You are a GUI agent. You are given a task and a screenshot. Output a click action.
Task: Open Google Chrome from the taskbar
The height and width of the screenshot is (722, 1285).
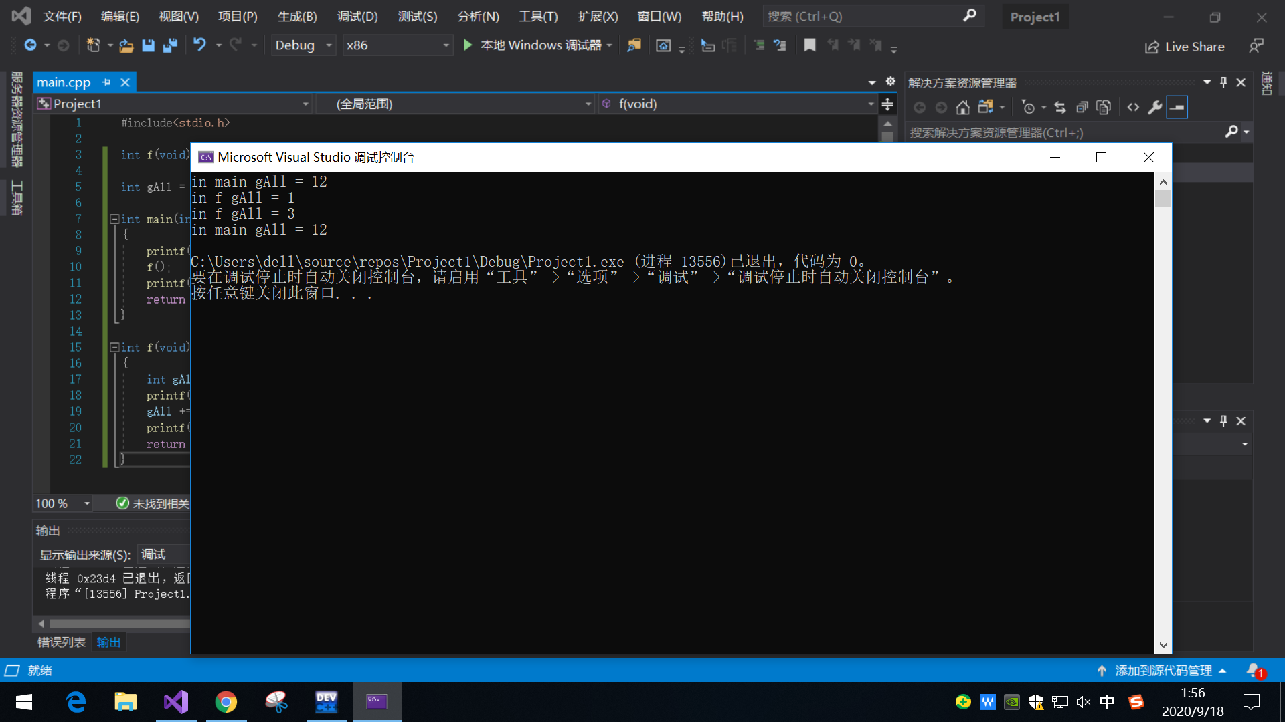(226, 702)
